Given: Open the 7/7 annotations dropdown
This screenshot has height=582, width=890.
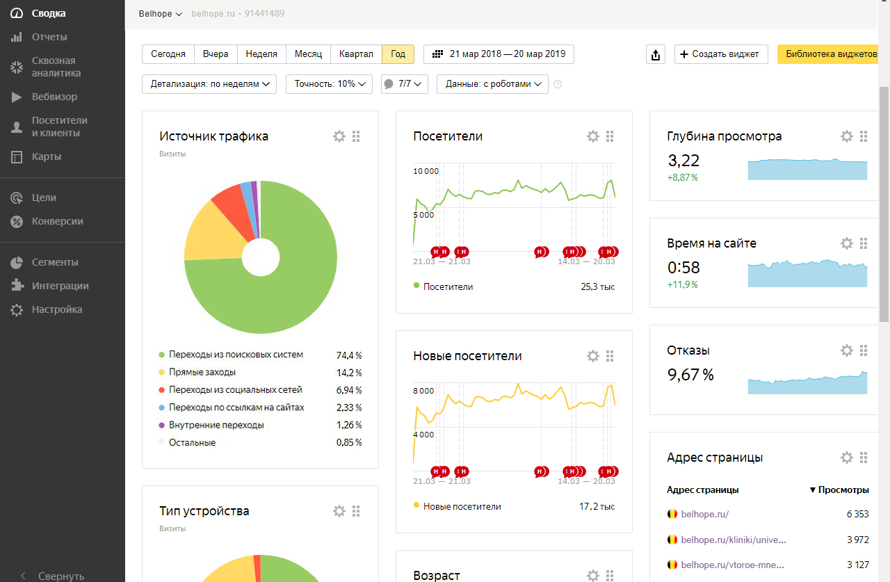Looking at the screenshot, I should pyautogui.click(x=403, y=84).
